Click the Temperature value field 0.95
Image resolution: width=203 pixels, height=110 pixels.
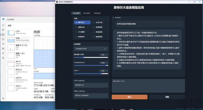104,63
